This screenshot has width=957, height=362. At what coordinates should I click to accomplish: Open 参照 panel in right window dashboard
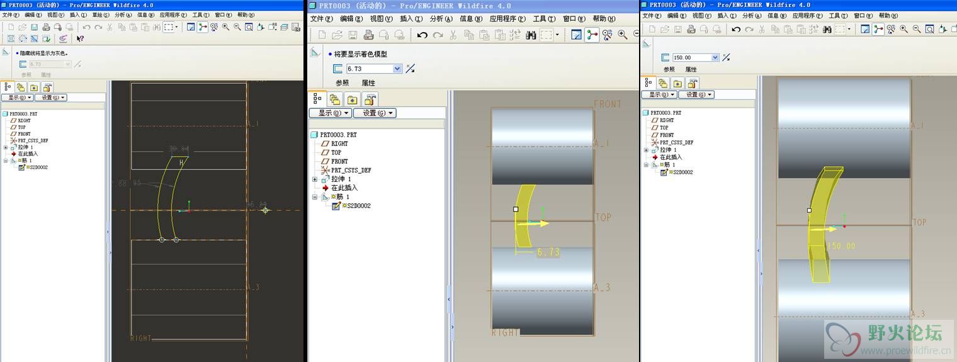point(669,69)
